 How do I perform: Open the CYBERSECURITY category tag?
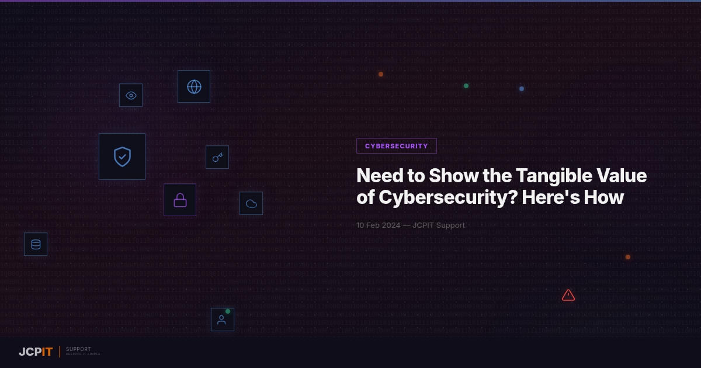point(397,146)
